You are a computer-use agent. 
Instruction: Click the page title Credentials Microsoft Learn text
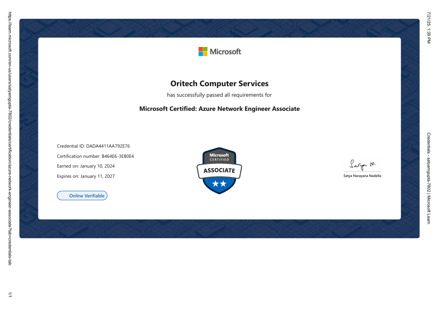point(429,178)
